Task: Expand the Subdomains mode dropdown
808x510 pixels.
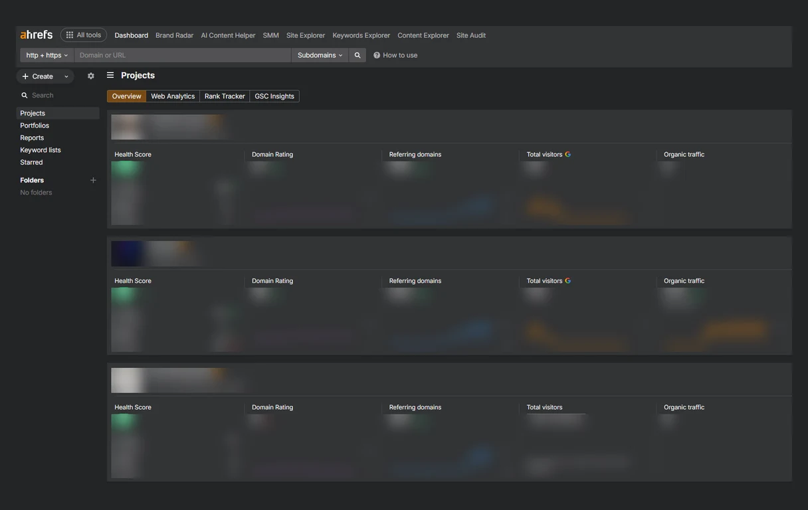Action: pyautogui.click(x=320, y=55)
